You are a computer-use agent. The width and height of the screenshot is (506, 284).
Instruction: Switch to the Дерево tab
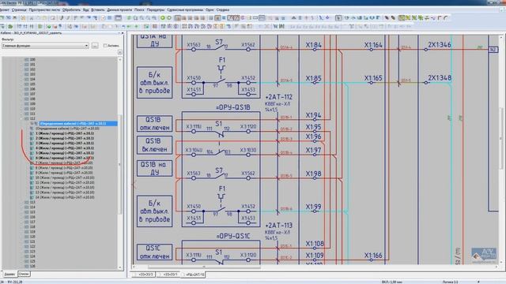pyautogui.click(x=9, y=274)
